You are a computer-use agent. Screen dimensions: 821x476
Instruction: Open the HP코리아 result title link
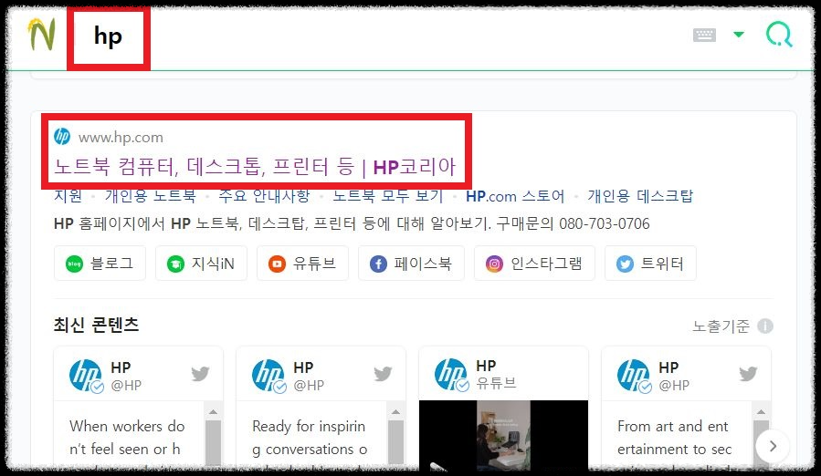(x=255, y=167)
